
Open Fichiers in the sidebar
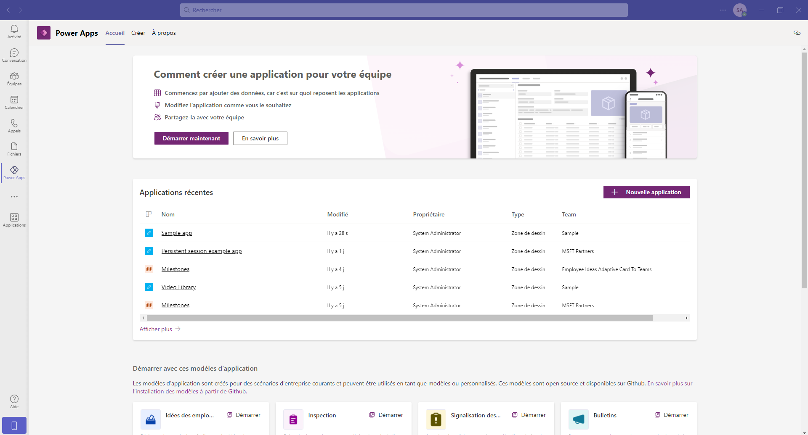click(x=14, y=149)
